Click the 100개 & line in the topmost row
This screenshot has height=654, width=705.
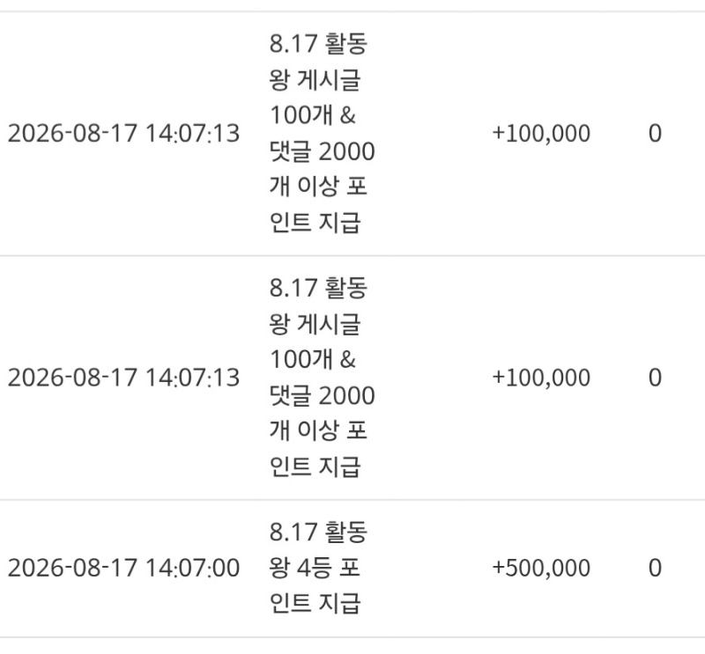point(313,115)
